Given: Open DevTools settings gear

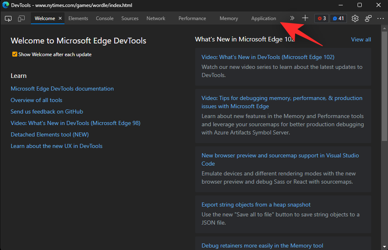Looking at the screenshot, I should (355, 18).
